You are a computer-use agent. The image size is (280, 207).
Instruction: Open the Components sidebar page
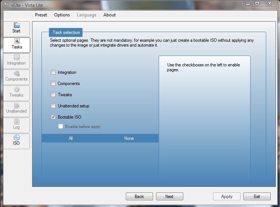(x=16, y=77)
